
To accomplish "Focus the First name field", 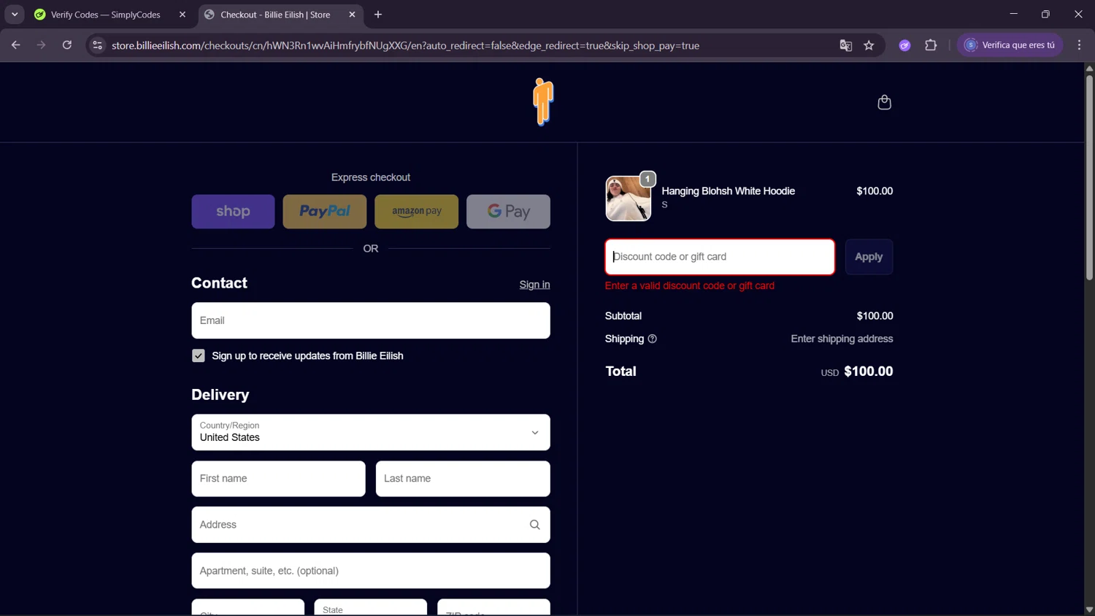I will tap(278, 479).
